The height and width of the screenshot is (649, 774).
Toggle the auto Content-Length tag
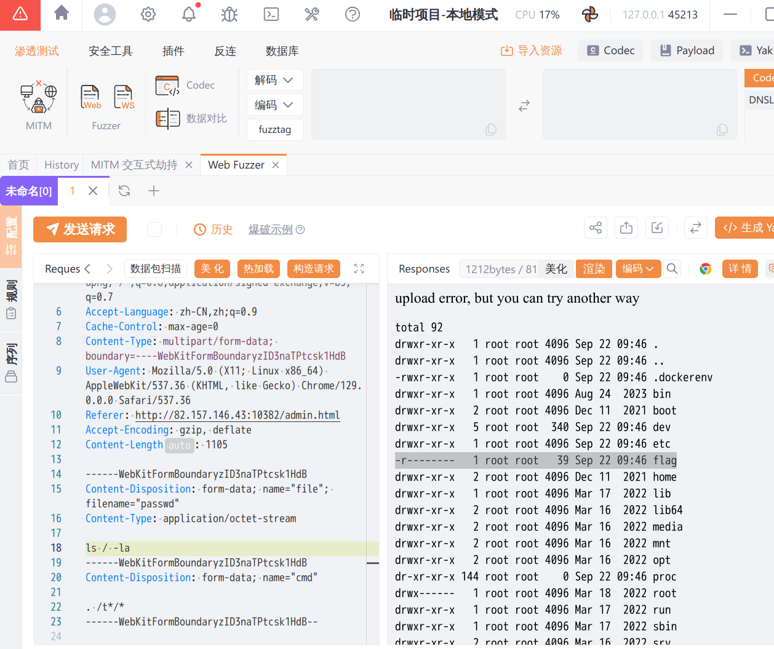(x=180, y=445)
